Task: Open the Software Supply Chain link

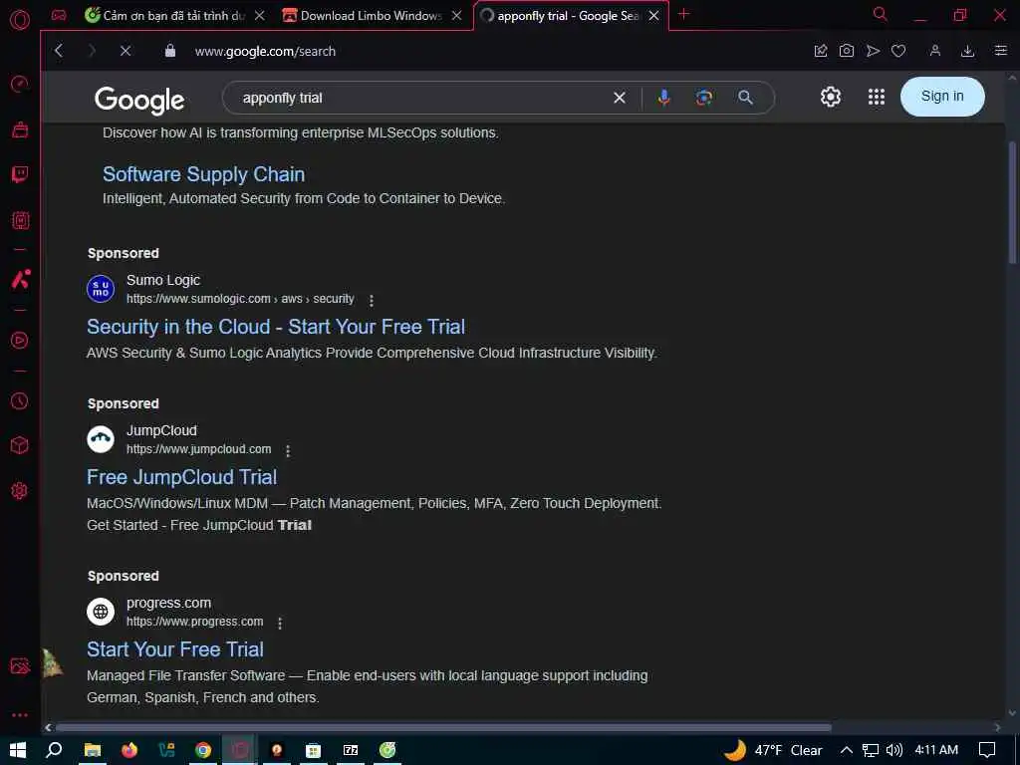Action: pyautogui.click(x=203, y=174)
